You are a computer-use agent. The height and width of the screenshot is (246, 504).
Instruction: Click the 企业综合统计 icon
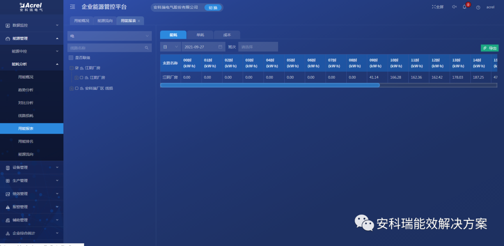point(8,233)
